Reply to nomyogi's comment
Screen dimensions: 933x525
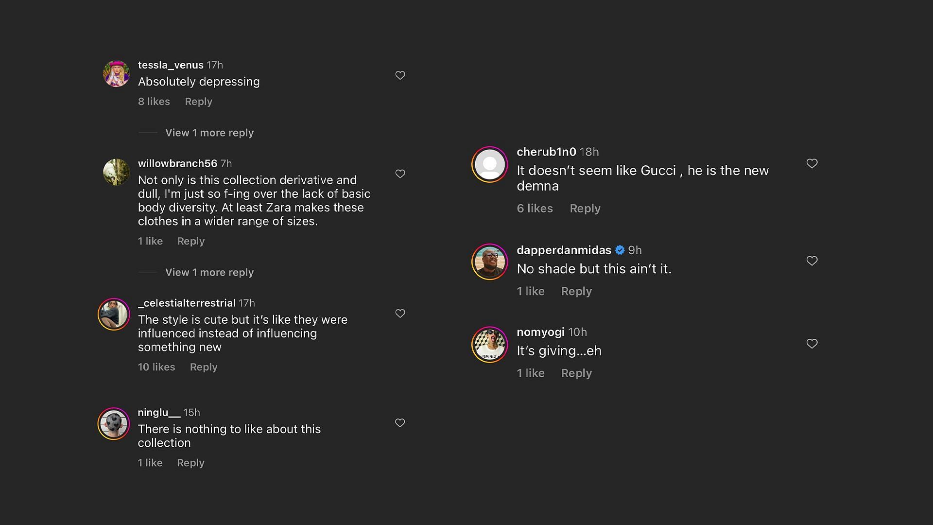(x=576, y=373)
